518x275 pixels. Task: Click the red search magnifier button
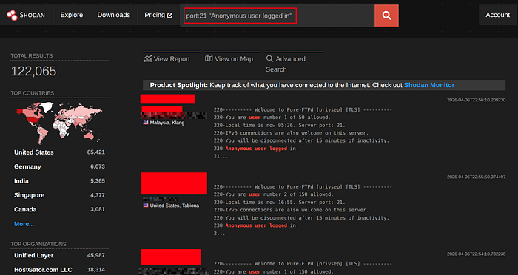click(x=386, y=16)
